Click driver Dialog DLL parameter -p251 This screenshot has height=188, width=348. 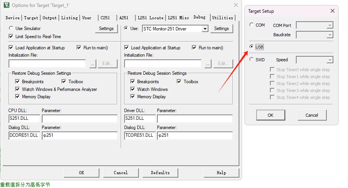[x=195, y=135]
